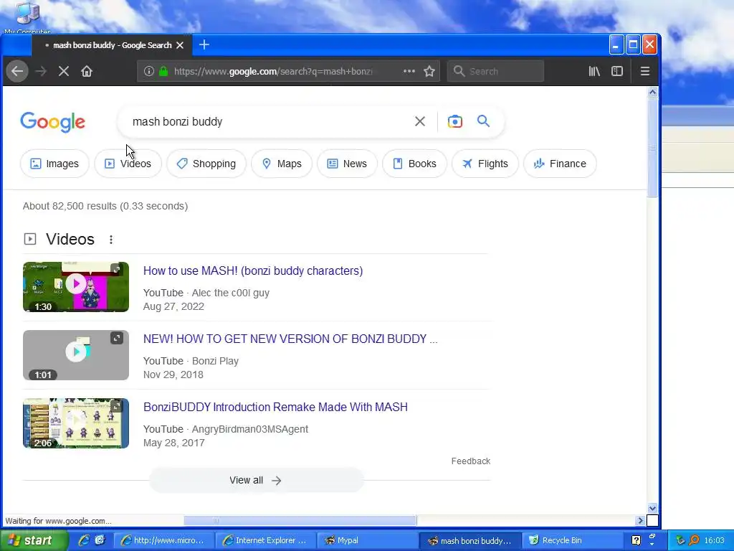Screen dimensions: 734x551
Task: Click the green padlock security icon
Action: [x=163, y=71]
